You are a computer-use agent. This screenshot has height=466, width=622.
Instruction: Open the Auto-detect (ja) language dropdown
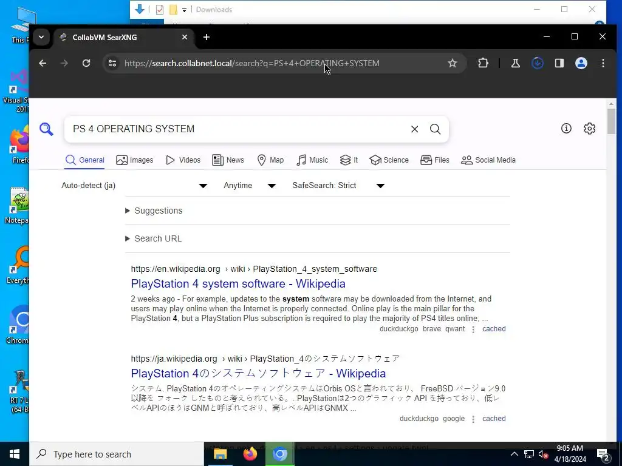134,186
